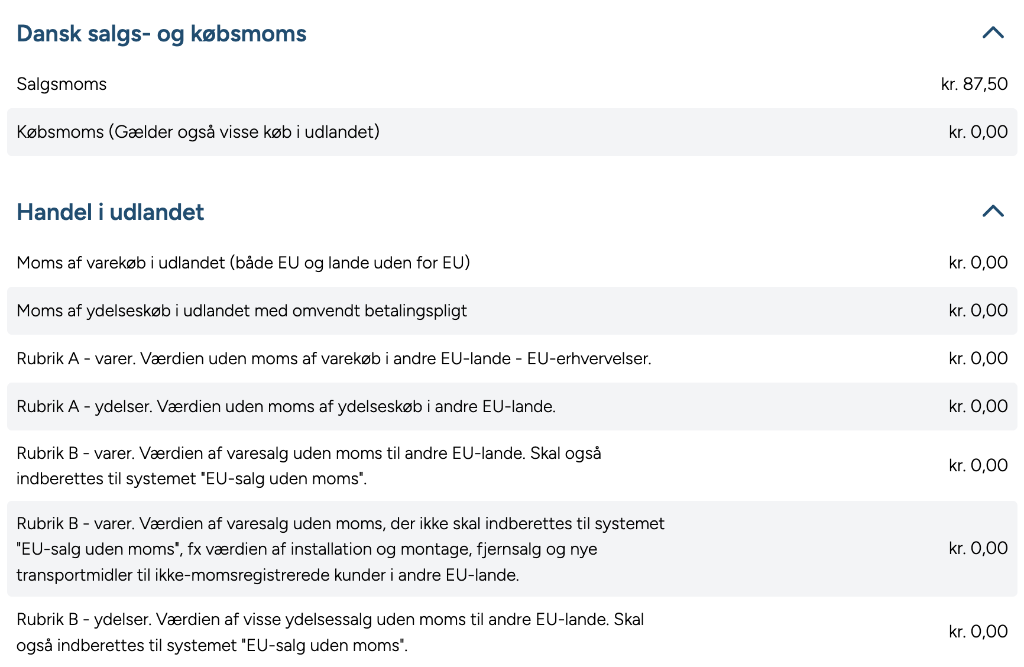This screenshot has width=1024, height=667.
Task: Select the Købsmoms row label
Action: [x=198, y=132]
